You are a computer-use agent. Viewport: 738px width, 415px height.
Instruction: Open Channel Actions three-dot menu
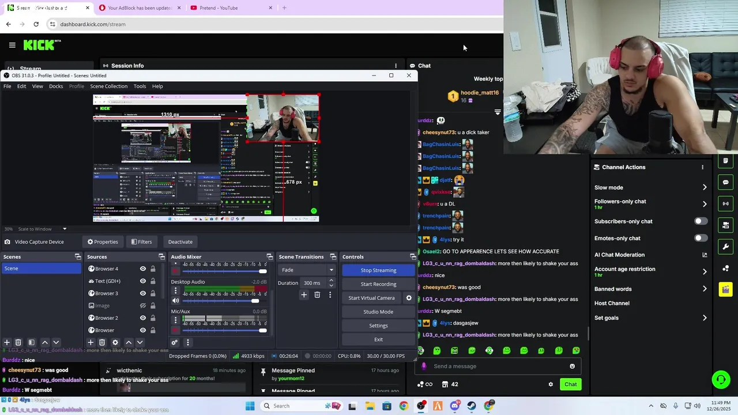(702, 167)
